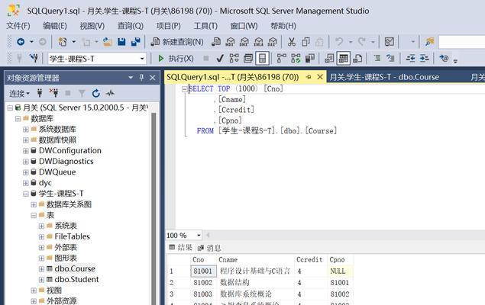485x305 pixels.
Task: Select results to text option
Action: pyautogui.click(x=329, y=59)
